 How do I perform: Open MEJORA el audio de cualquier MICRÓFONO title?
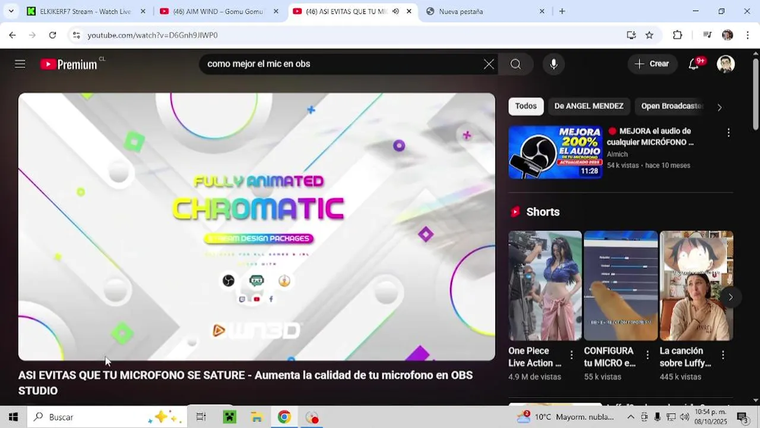651,137
